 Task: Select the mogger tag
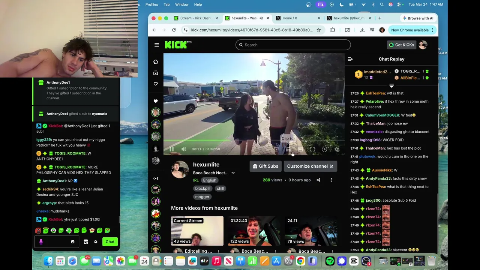tap(202, 197)
